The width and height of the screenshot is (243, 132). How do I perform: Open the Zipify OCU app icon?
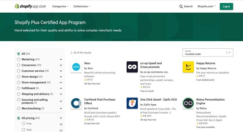click(132, 103)
